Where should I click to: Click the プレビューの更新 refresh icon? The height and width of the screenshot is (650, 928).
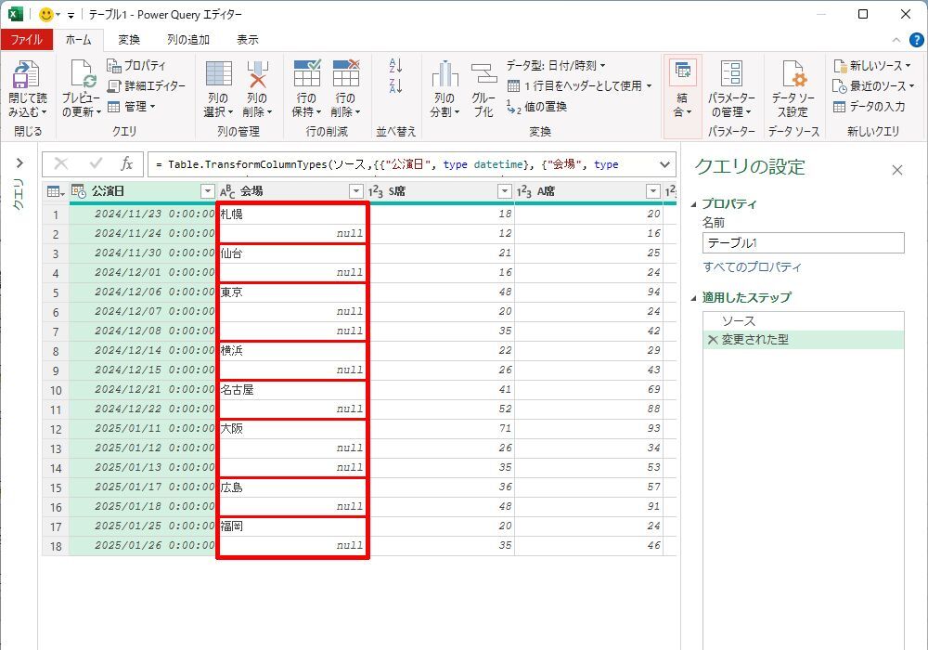(x=81, y=76)
